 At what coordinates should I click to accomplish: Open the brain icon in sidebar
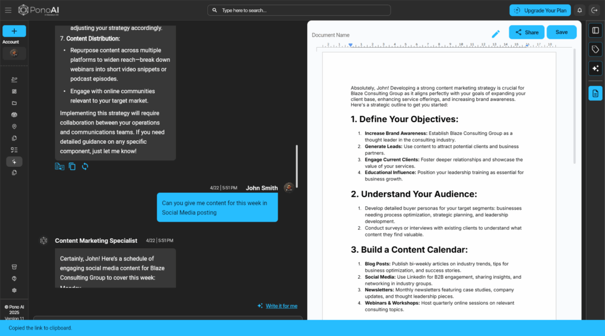(x=14, y=115)
